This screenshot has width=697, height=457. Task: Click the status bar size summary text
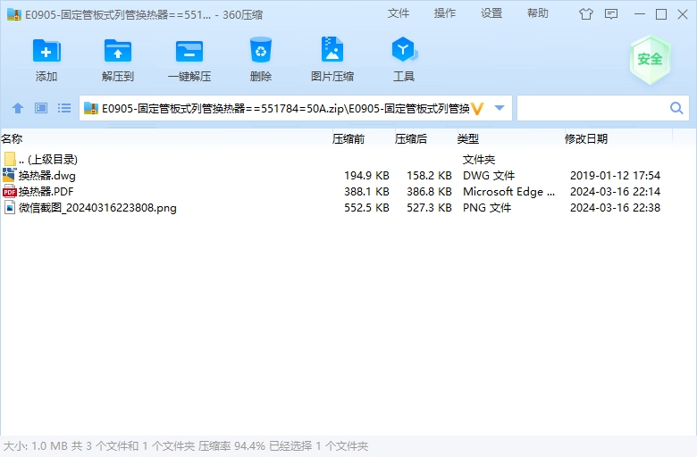186,446
